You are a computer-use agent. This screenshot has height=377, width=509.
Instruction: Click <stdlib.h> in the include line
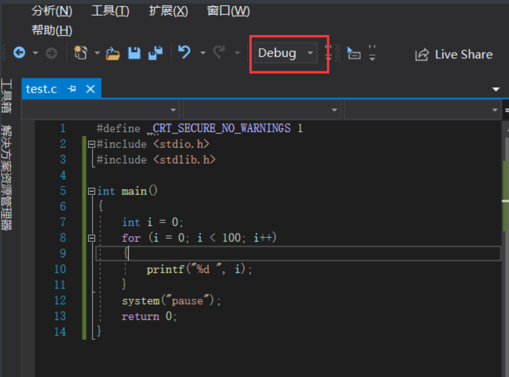(185, 160)
